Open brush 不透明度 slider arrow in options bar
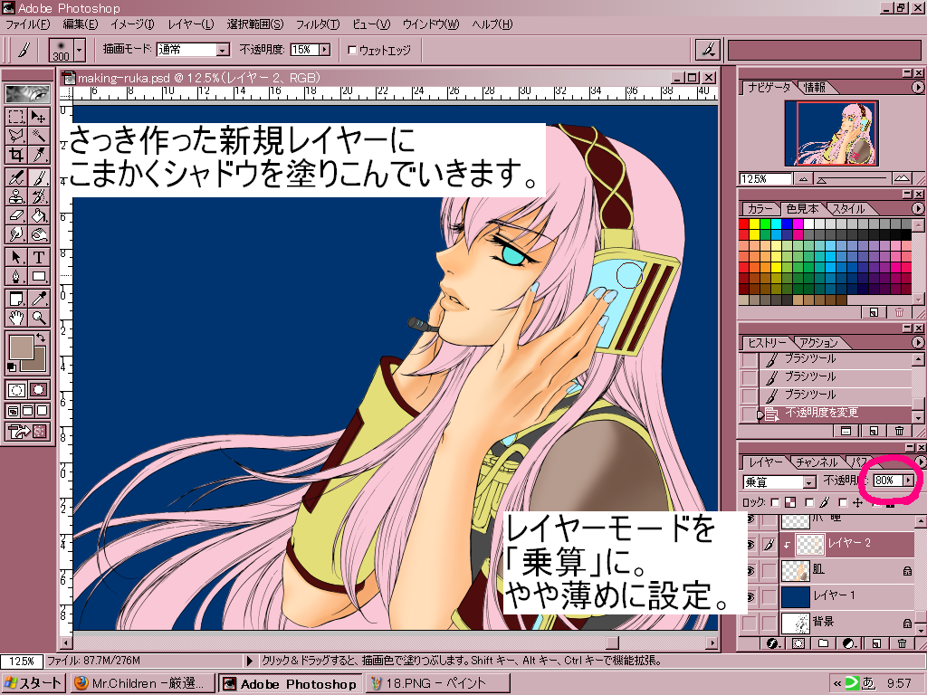The image size is (927, 695). 325,51
